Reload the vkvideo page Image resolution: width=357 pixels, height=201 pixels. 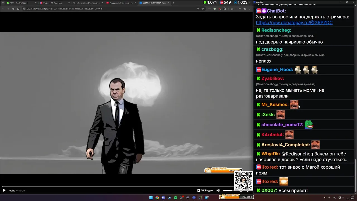click(x=13, y=9)
